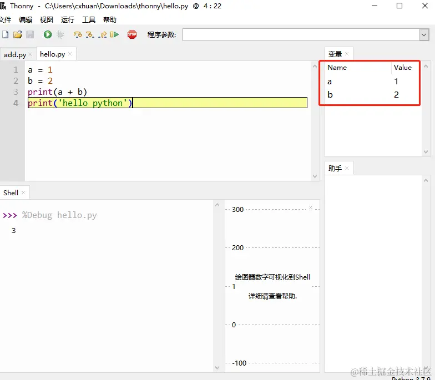Open the 视图 menu
The width and height of the screenshot is (435, 380).
point(47,20)
